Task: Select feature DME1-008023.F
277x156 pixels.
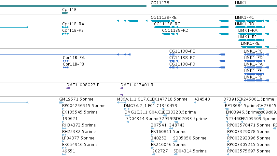Action: tap(82, 85)
